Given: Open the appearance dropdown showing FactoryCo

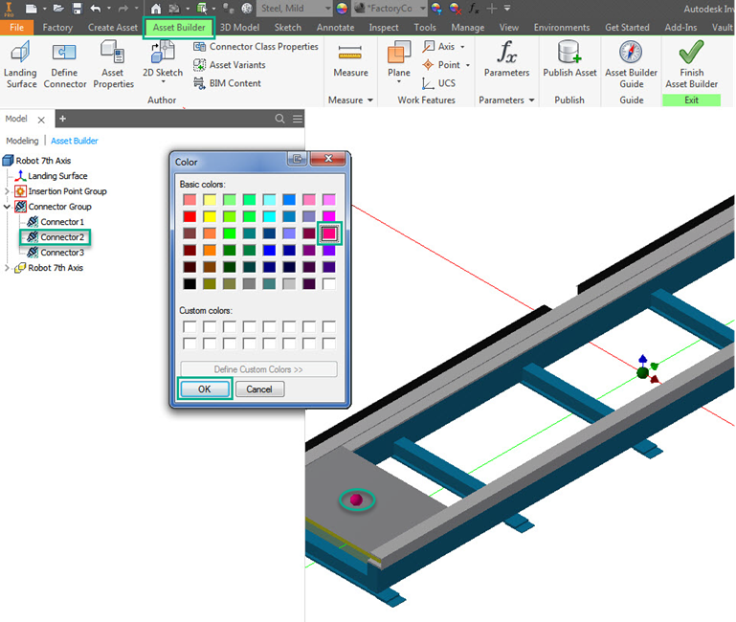Looking at the screenshot, I should pos(390,9).
